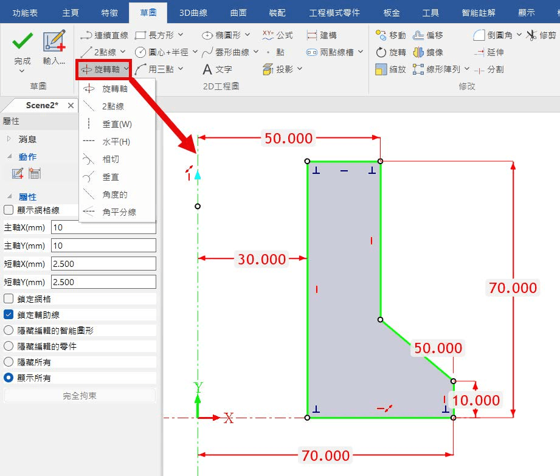Screen dimensions: 560x476
Task: Choose 相切 from the dropdown menu
Action: [x=117, y=159]
